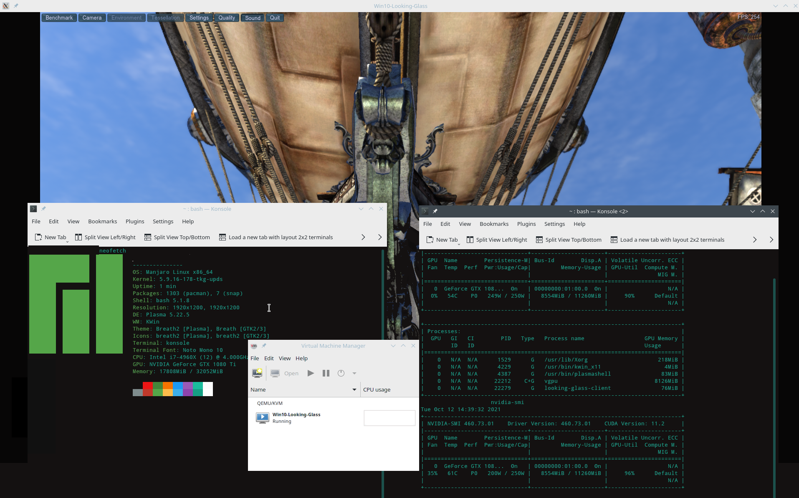Open Edit menu in left Konsole window

(x=54, y=221)
